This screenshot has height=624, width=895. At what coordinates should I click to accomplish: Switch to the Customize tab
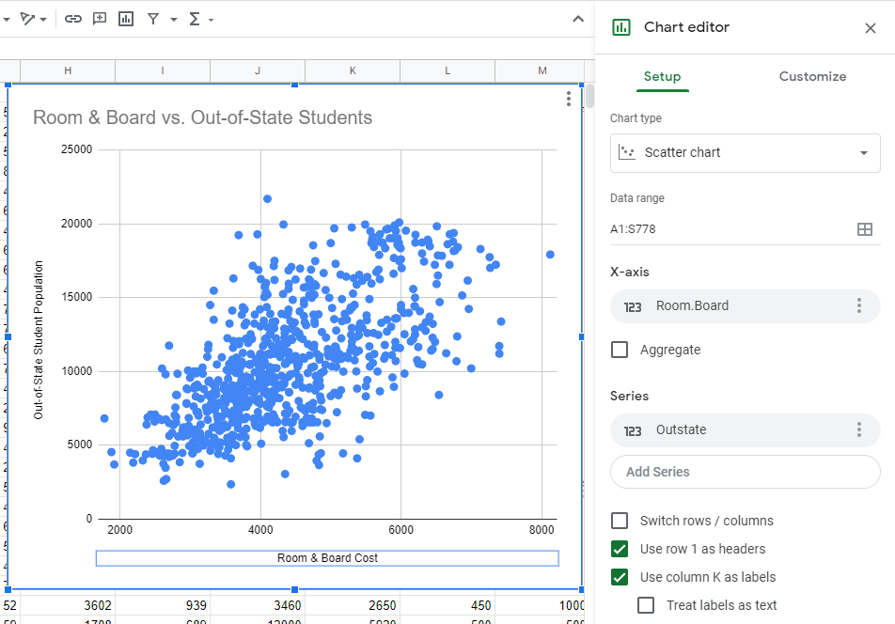coord(812,76)
